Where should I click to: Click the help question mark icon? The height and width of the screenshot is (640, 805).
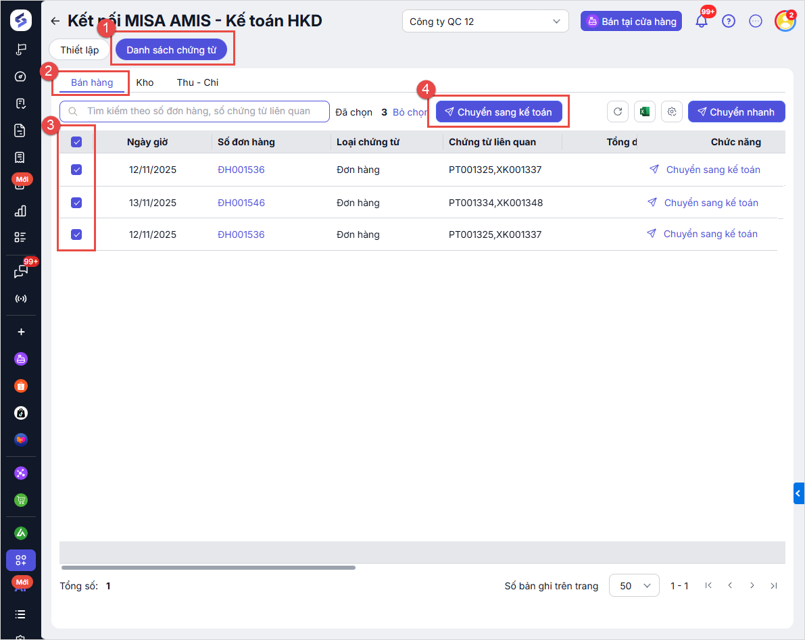coord(729,21)
